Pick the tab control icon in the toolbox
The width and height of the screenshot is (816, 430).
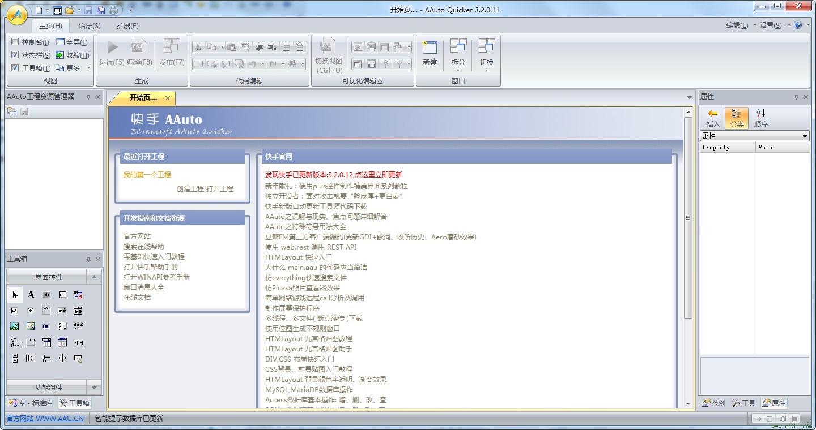click(31, 342)
